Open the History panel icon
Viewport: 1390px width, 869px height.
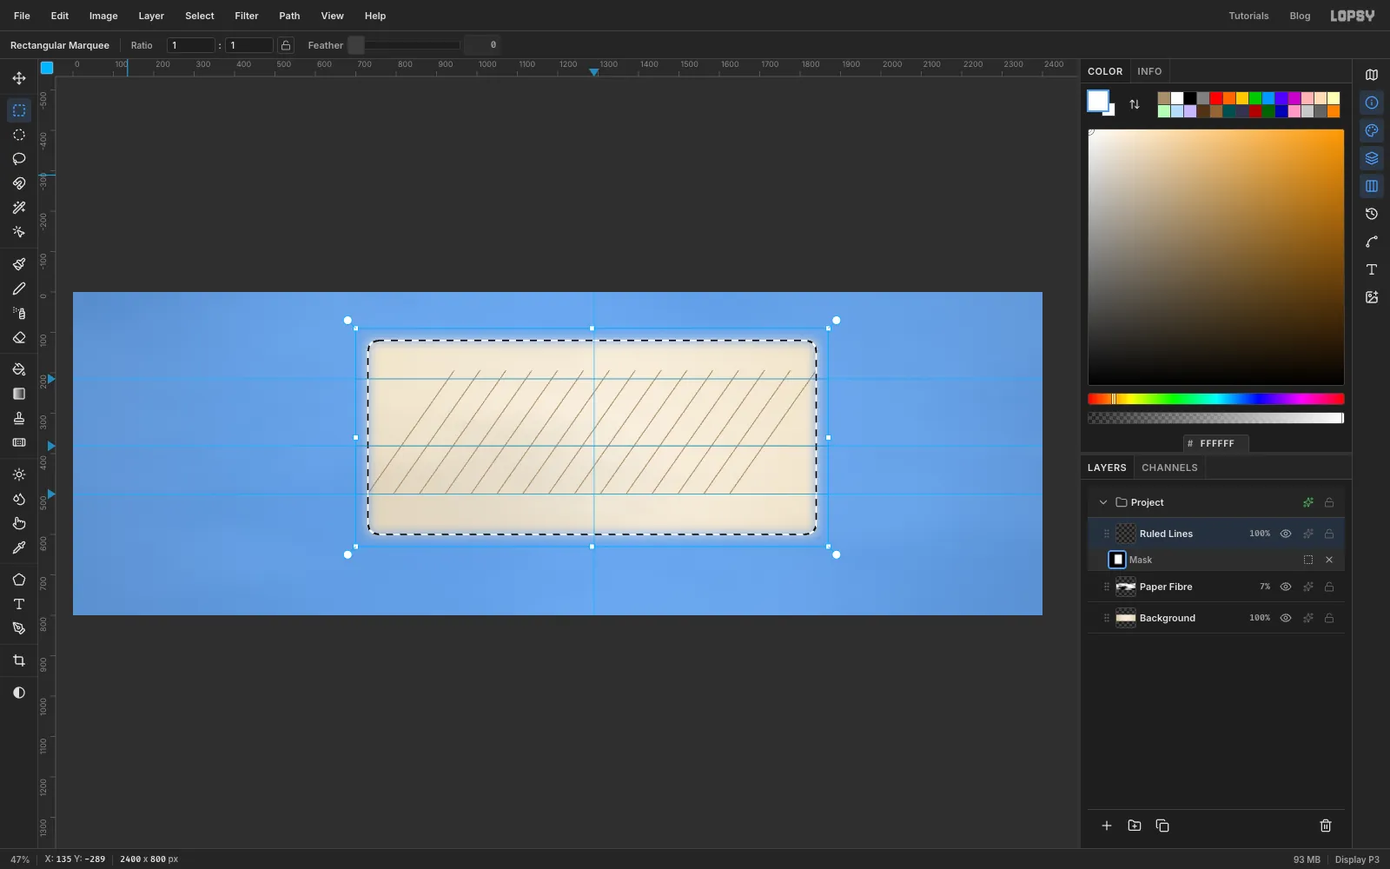[1372, 214]
